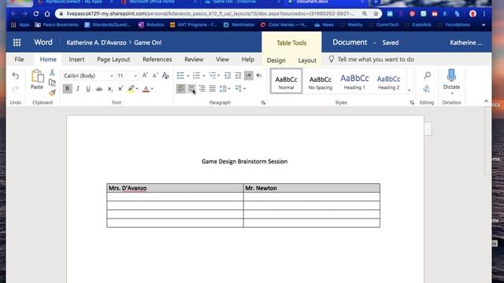
Task: Paste from clipboard
Action: pyautogui.click(x=37, y=79)
